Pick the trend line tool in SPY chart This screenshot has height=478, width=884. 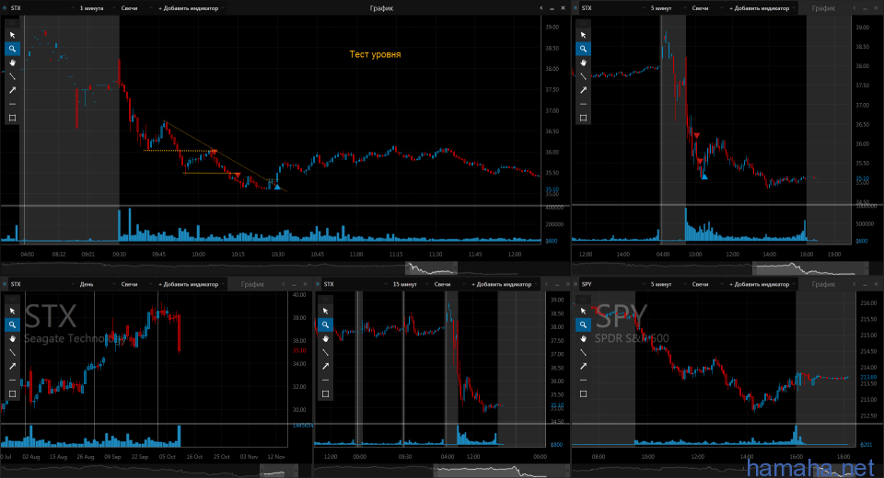pyautogui.click(x=584, y=352)
